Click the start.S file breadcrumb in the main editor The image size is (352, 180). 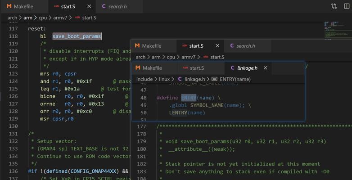(89, 18)
